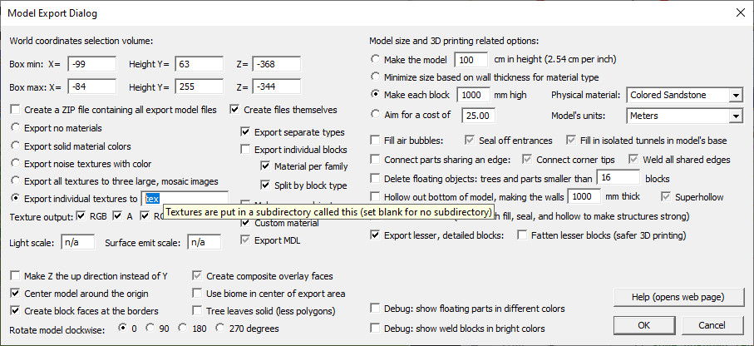Screen dimensions: 754x346
Task: Toggle Create composite overlay faces checkbox
Action: point(197,276)
